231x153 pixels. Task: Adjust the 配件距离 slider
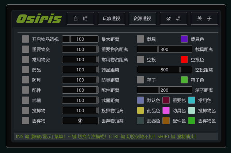tap(80, 90)
